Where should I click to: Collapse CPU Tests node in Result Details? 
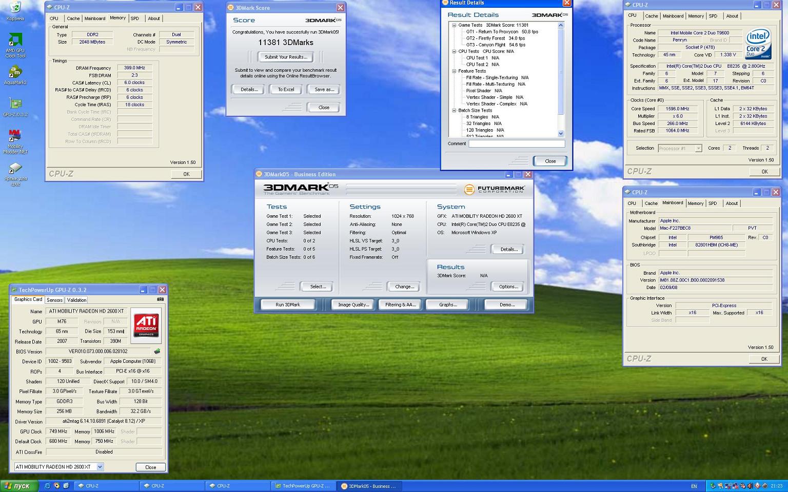coord(454,51)
